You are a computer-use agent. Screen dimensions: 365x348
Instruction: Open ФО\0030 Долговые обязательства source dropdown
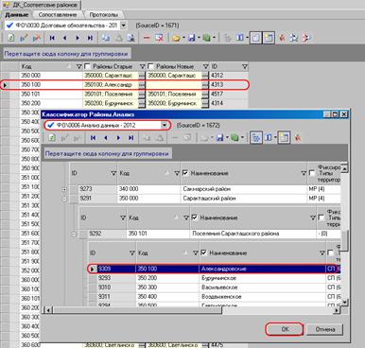pos(124,26)
